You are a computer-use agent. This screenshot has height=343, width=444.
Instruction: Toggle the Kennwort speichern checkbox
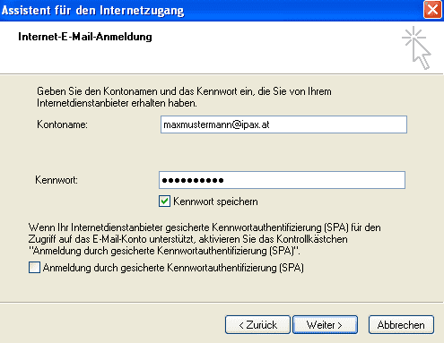point(164,202)
